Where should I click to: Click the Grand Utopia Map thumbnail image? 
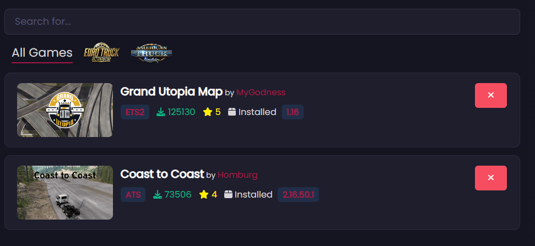[64, 110]
